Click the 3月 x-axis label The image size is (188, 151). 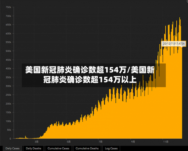(36, 142)
